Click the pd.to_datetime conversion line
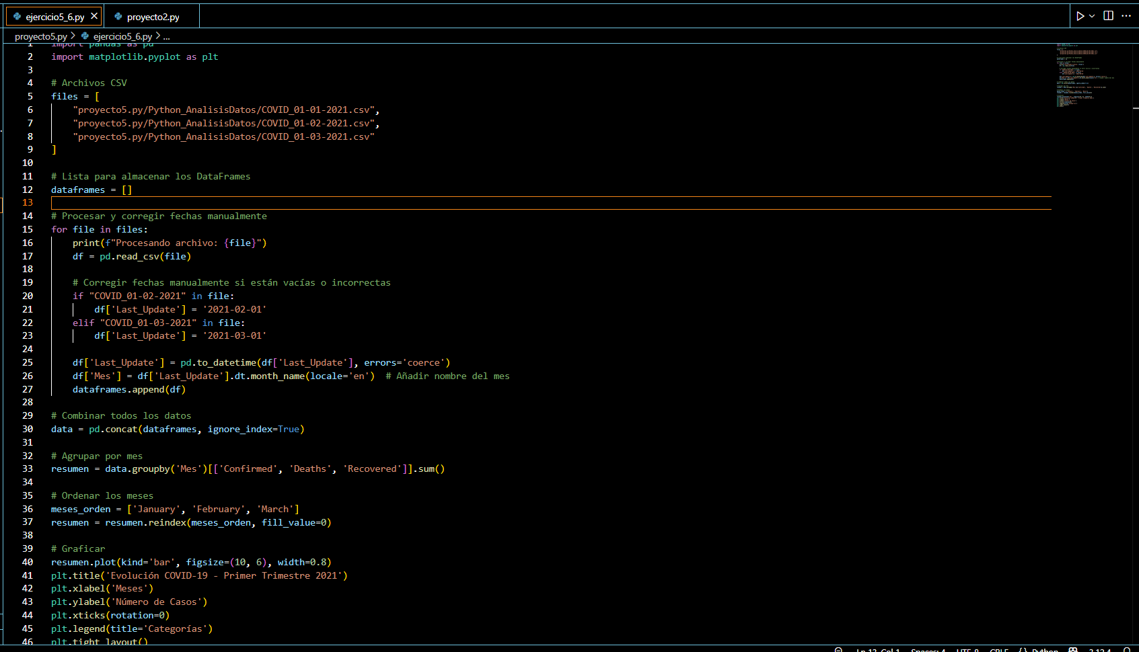 pos(262,362)
